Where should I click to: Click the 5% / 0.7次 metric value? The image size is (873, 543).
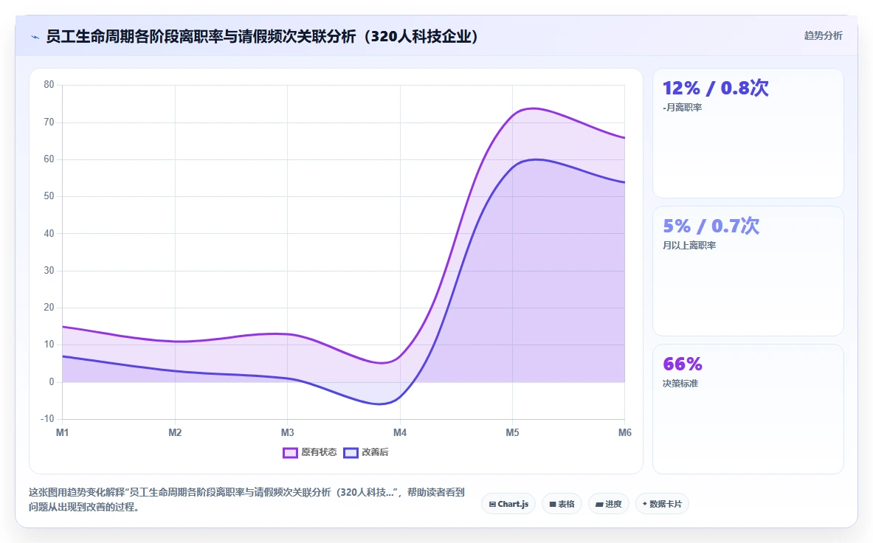pyautogui.click(x=711, y=226)
